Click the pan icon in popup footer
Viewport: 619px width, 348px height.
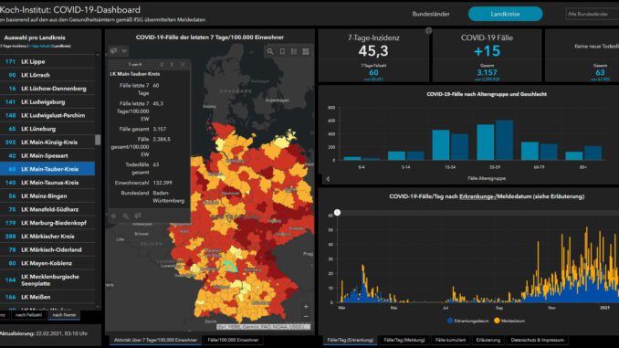114,216
